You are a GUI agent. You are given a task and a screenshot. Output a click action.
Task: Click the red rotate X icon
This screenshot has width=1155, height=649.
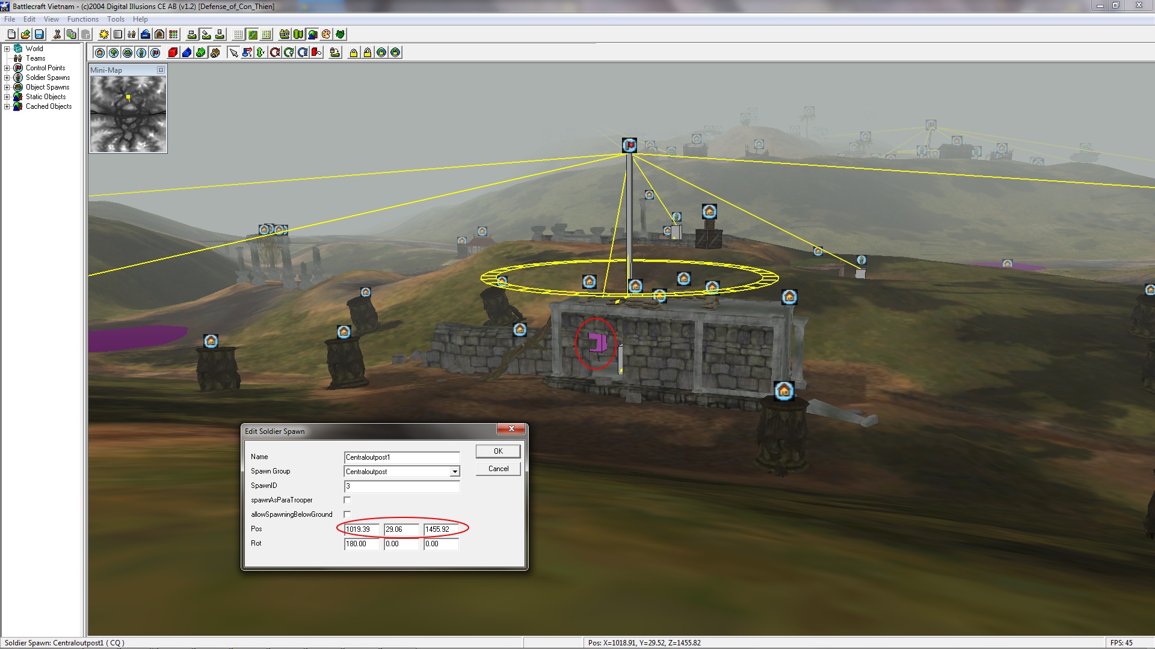275,53
